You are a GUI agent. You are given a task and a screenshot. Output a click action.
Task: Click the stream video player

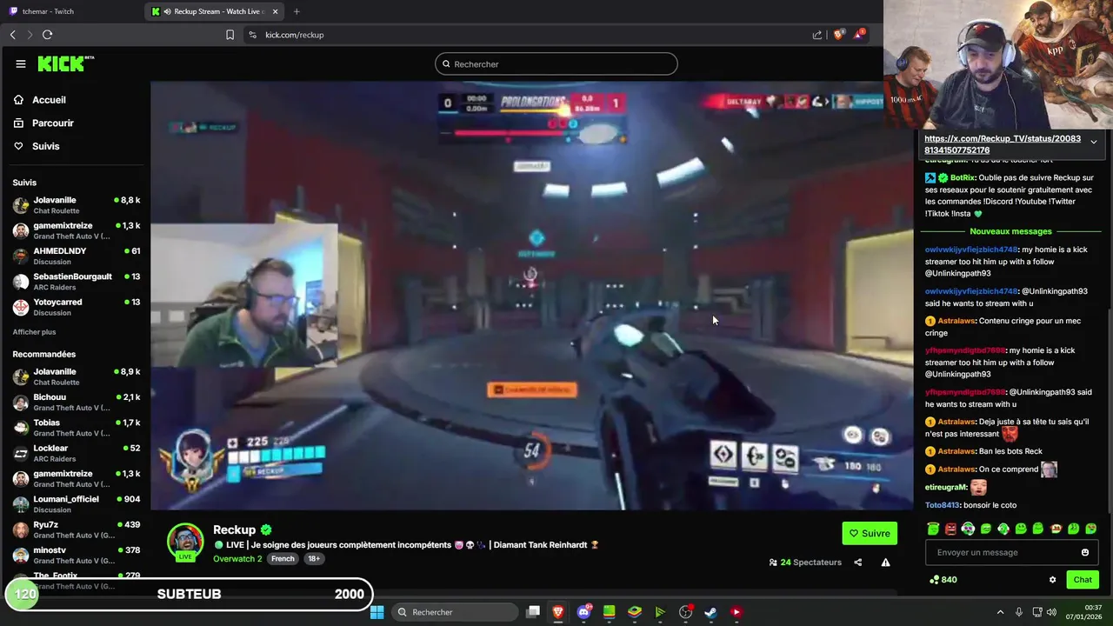coord(532,296)
